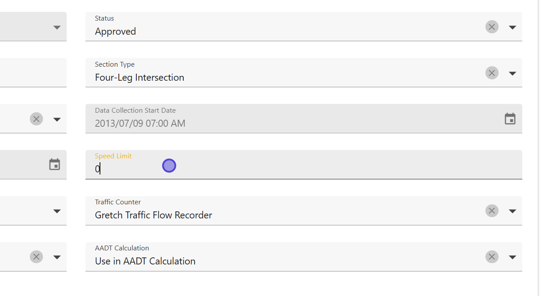Clear the Traffic Counter selection
Screen dimensions: 542x296
492,211
